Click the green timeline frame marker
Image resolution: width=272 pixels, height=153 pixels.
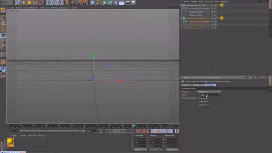click(133, 125)
